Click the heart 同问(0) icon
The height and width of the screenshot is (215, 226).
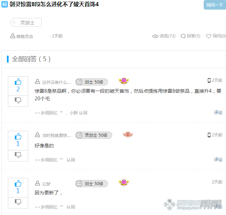[x=208, y=36]
